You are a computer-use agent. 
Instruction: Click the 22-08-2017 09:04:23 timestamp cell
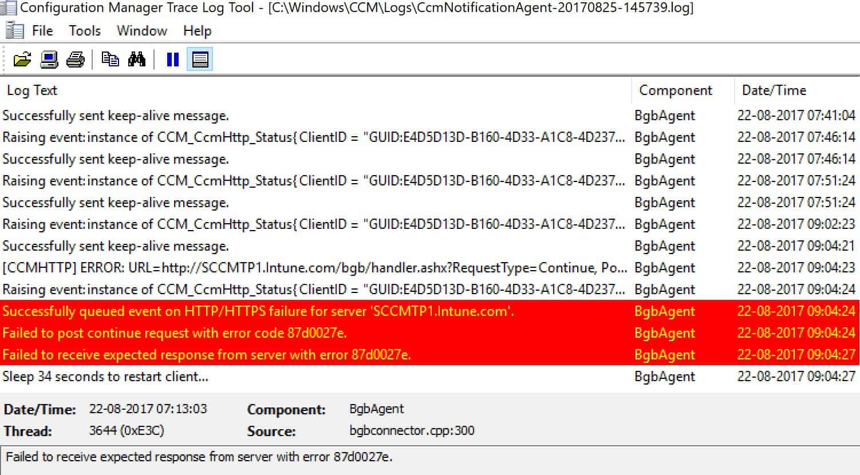click(796, 268)
